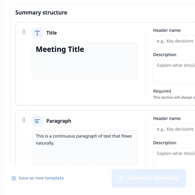The height and width of the screenshot is (195, 195).
Task: Select the Paragraph section label
Action: click(59, 121)
